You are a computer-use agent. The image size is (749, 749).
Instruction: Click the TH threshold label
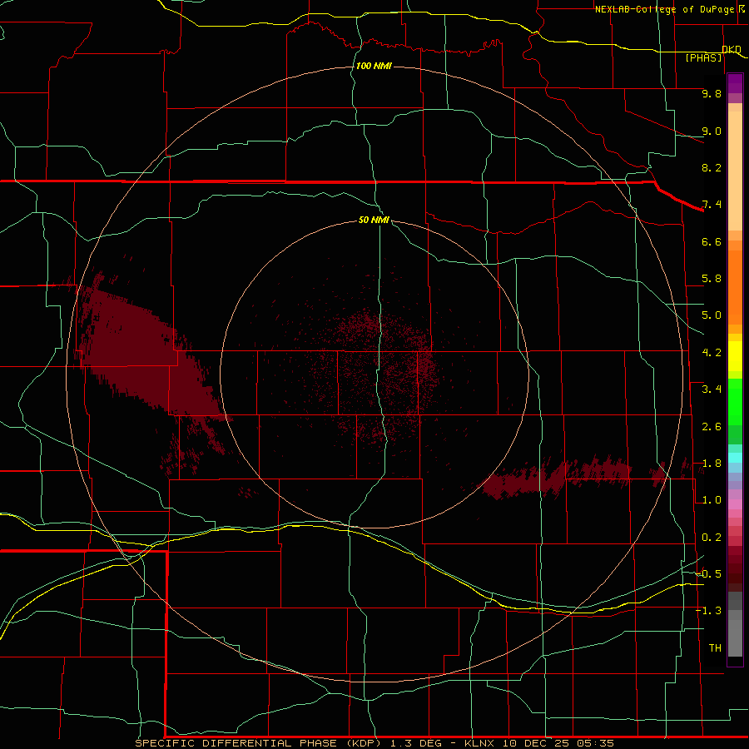(715, 648)
